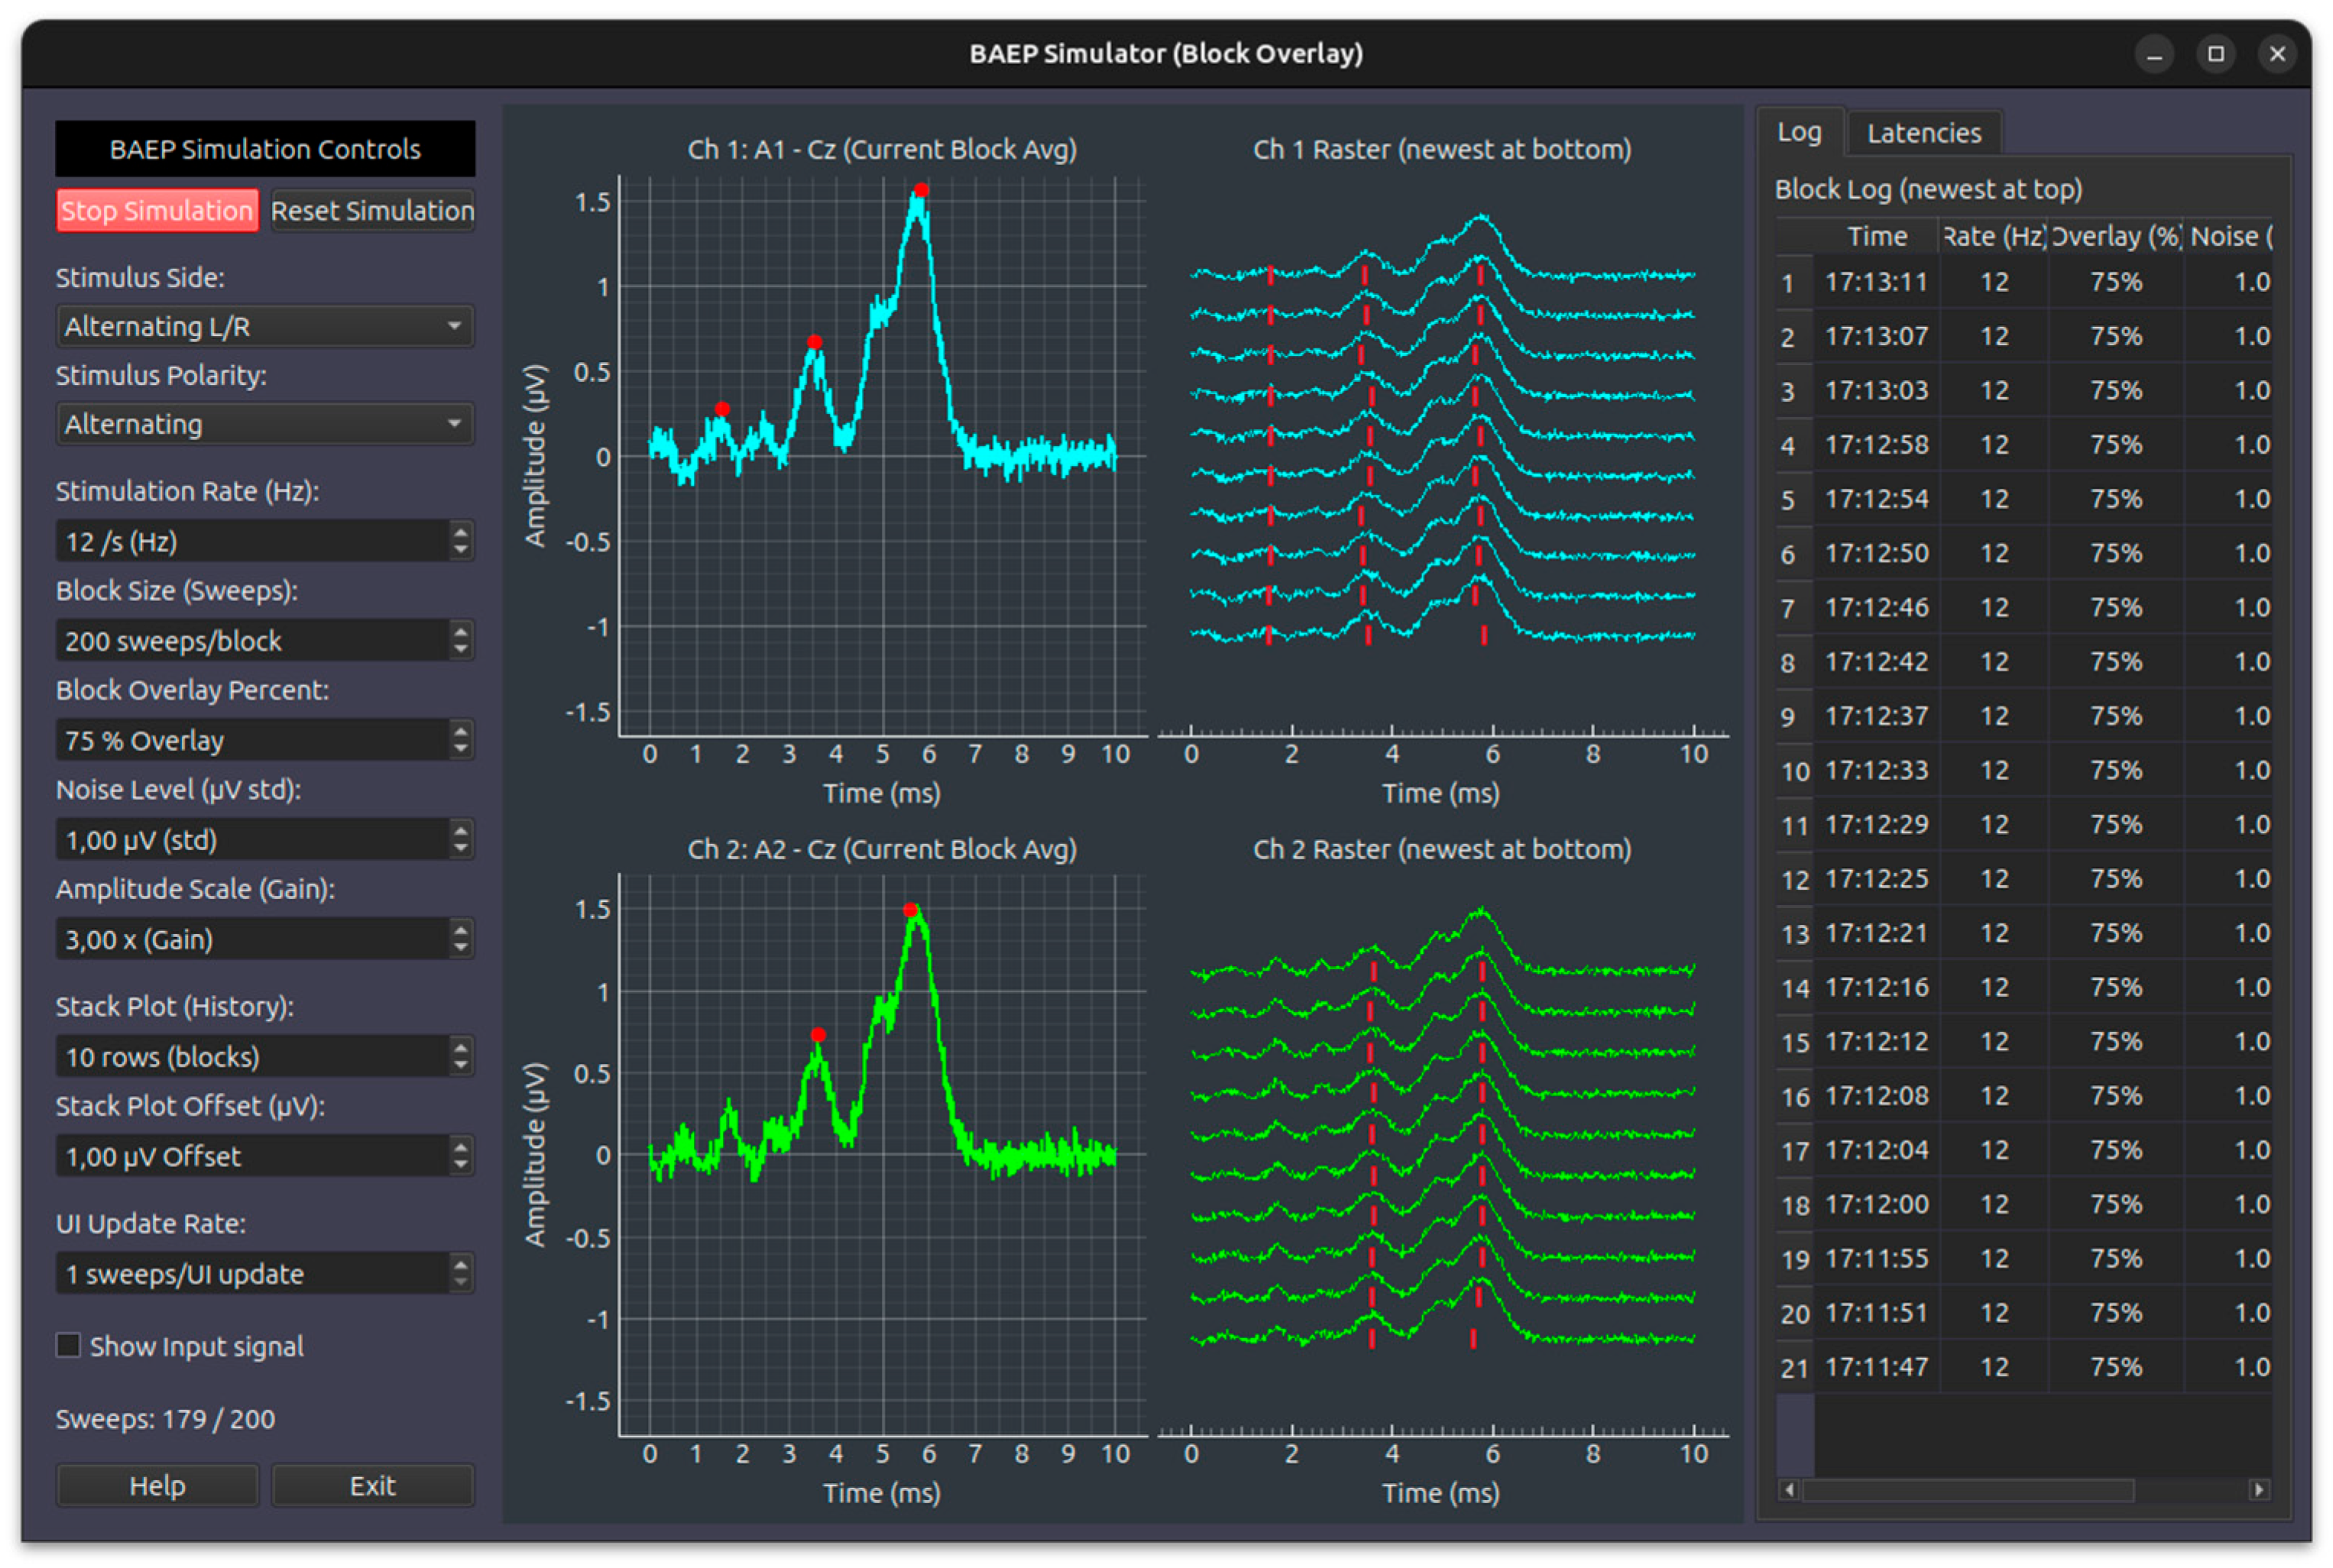Viewport: 2333px width, 1568px height.
Task: Click the Stop Simulation button
Action: (157, 211)
